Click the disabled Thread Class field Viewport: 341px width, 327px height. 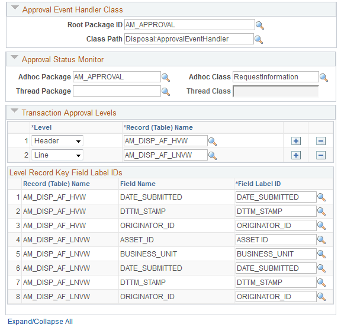pos(276,91)
